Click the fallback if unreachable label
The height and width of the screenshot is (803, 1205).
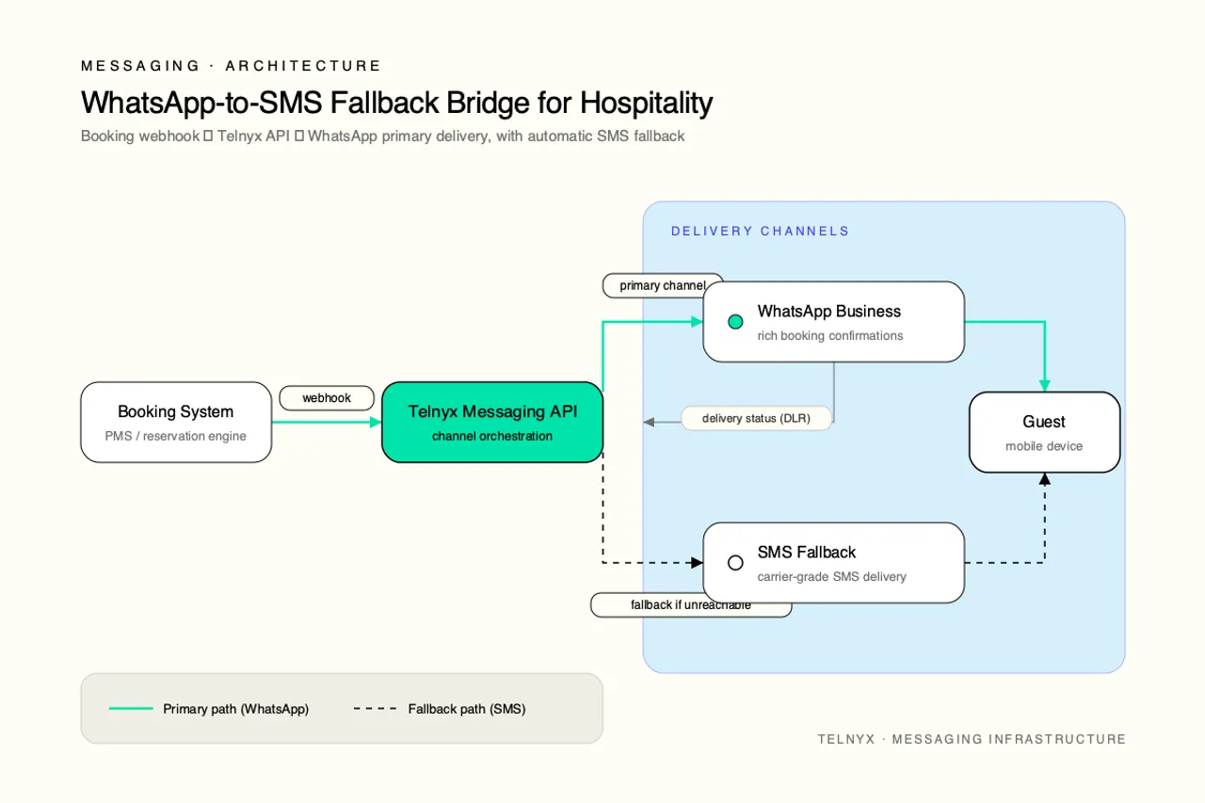[x=691, y=605]
